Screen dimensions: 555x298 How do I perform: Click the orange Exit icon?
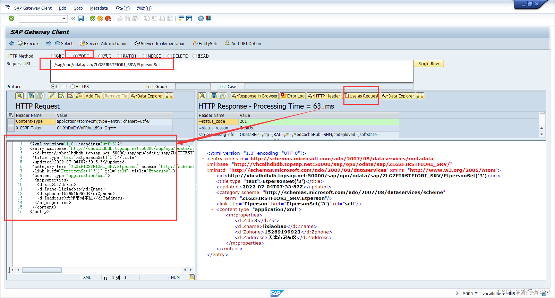tap(100, 18)
